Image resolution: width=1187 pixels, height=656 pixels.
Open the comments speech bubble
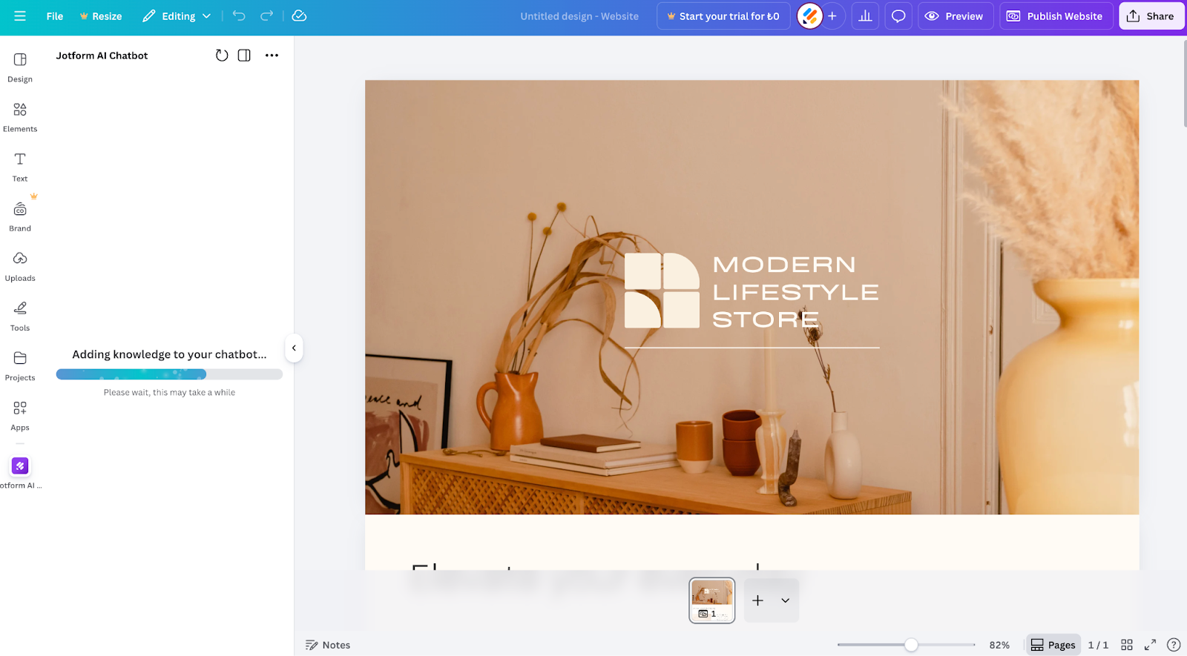click(898, 16)
